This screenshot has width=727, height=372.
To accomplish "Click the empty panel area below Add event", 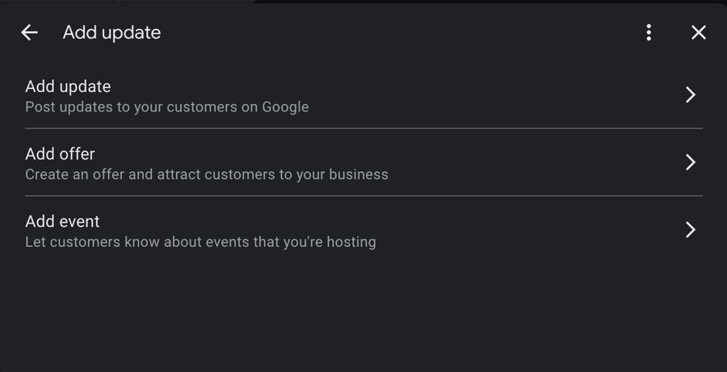I will [363, 315].
